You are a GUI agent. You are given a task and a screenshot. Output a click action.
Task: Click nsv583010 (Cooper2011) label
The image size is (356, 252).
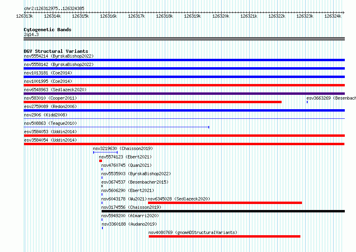point(50,98)
